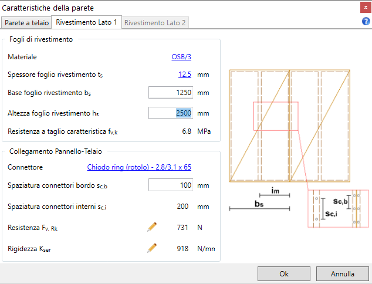Image resolution: width=372 pixels, height=284 pixels.
Task: Open the OSB/3 material link
Action: pyautogui.click(x=181, y=57)
